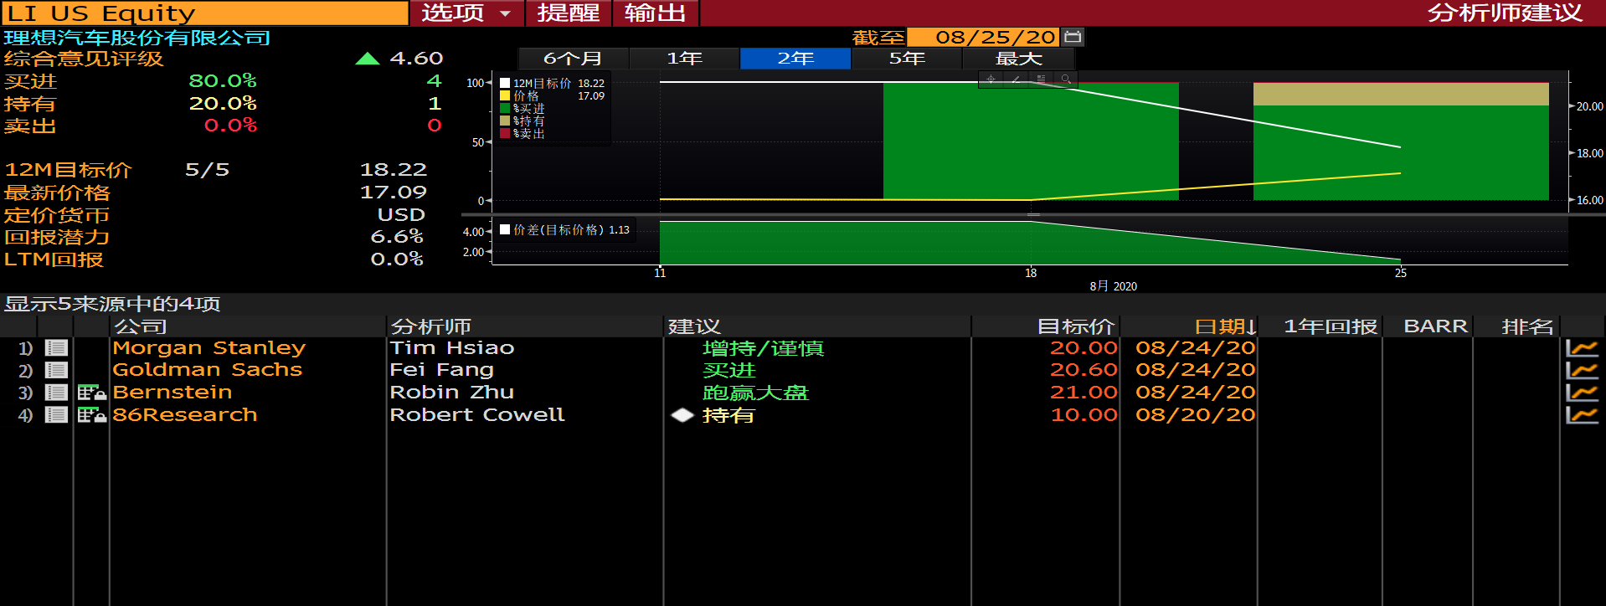Image resolution: width=1606 pixels, height=606 pixels.
Task: Toggle the %卖出 series in chart legend
Action: click(x=505, y=133)
